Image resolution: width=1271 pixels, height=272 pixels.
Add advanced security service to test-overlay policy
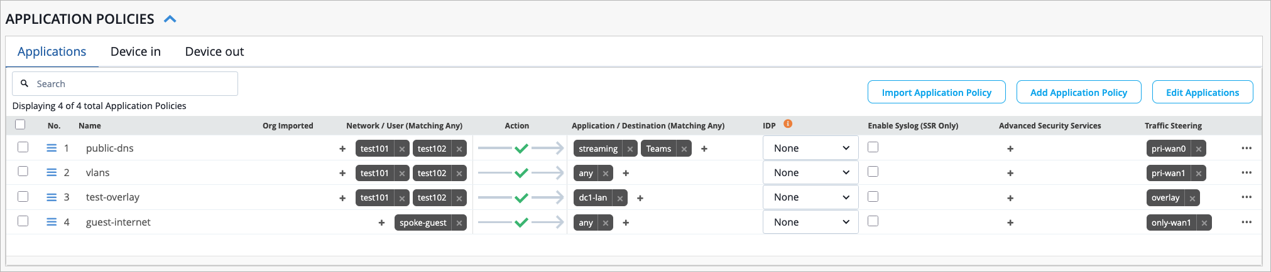pyautogui.click(x=1010, y=198)
